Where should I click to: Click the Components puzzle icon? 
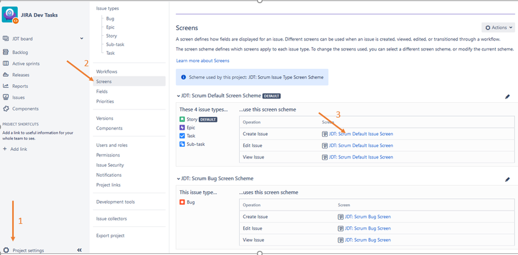click(x=6, y=108)
